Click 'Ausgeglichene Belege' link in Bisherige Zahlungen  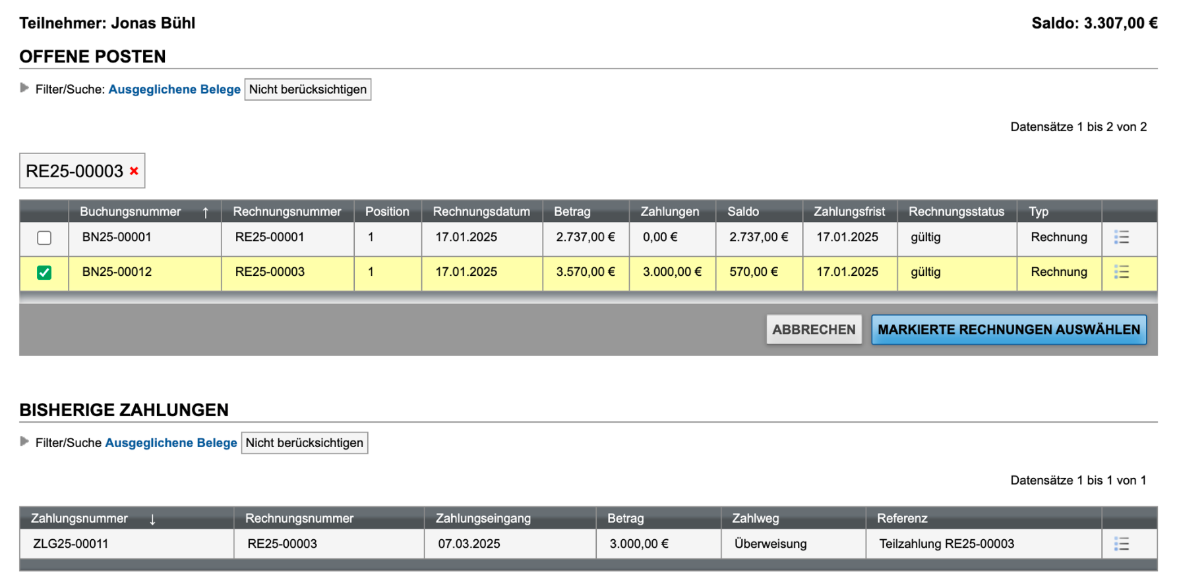click(171, 443)
